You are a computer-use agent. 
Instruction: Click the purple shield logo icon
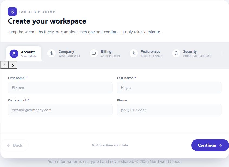[12, 12]
